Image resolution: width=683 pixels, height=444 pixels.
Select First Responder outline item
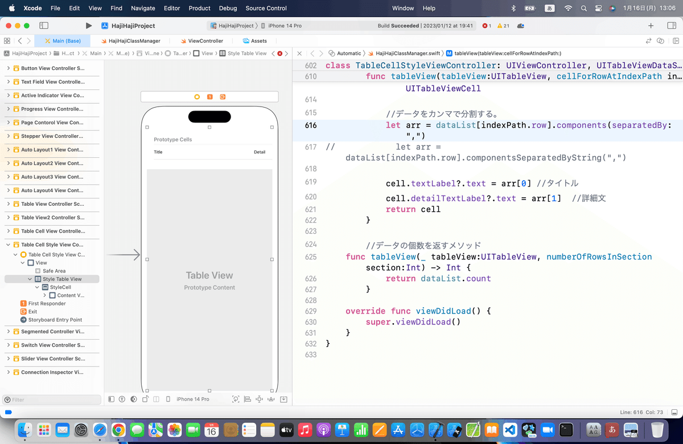pyautogui.click(x=43, y=304)
